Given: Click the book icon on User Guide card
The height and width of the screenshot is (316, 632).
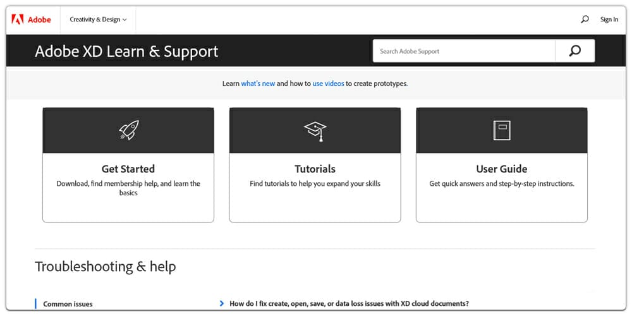Looking at the screenshot, I should pos(502,131).
